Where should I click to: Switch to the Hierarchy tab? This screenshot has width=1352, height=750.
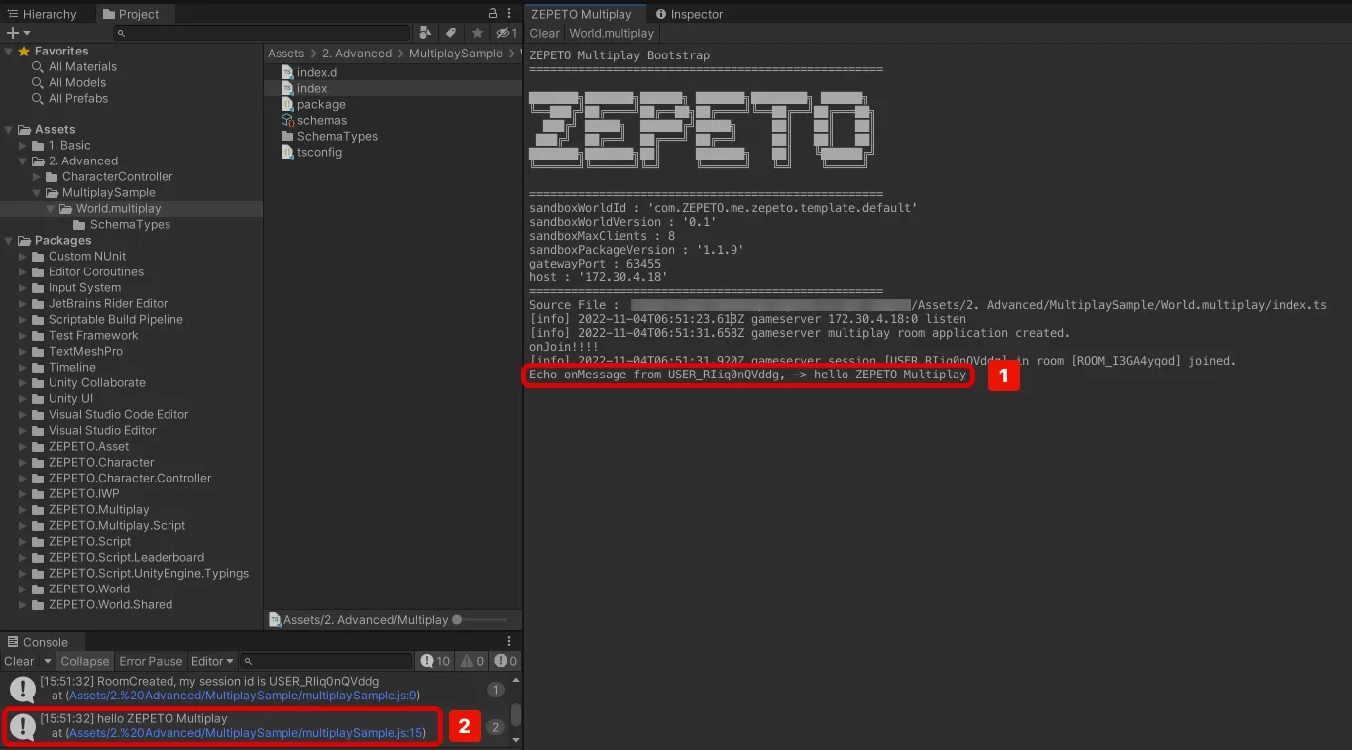coord(43,14)
